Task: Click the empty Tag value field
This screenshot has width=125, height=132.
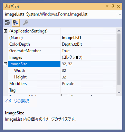Action: click(x=88, y=90)
